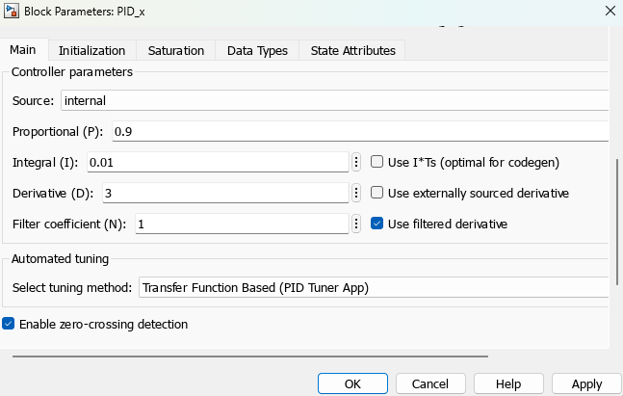
Task: Check Use externally sourced derivative
Action: [376, 193]
